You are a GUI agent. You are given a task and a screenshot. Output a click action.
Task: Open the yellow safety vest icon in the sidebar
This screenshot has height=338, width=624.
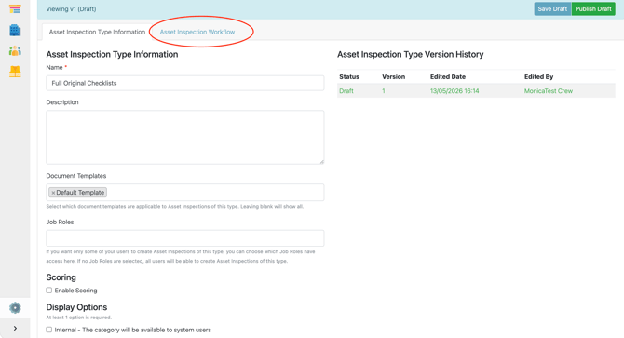coord(15,71)
